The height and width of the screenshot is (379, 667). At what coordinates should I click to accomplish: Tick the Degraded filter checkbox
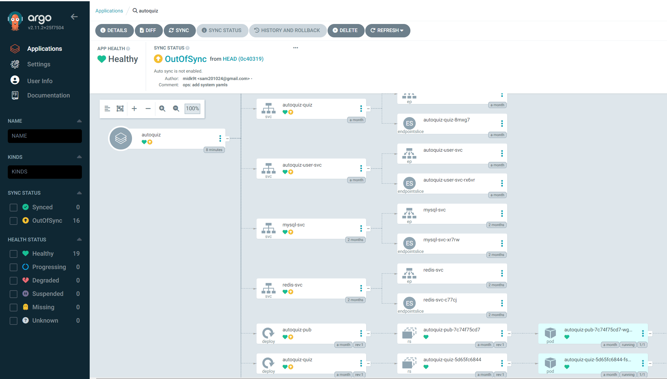click(x=13, y=281)
